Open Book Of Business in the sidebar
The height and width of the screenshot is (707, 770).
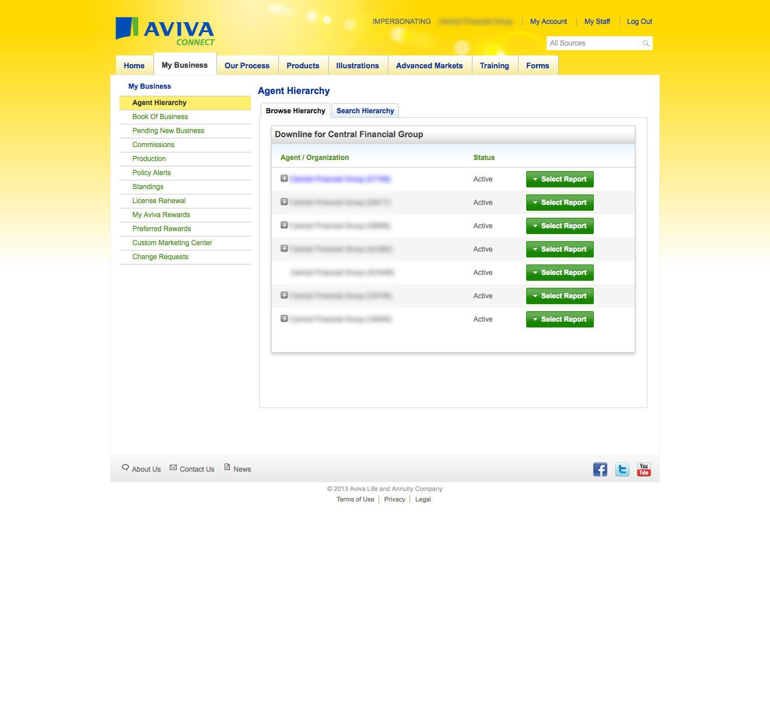tap(185, 117)
